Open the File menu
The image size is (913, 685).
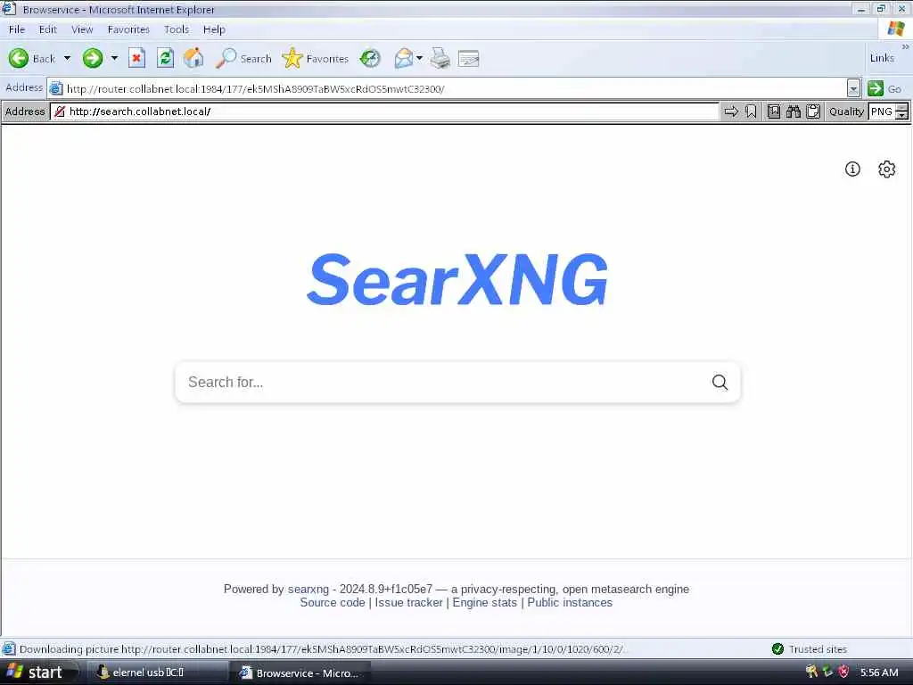pos(17,29)
